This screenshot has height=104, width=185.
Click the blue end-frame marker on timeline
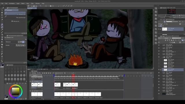coord(124,75)
